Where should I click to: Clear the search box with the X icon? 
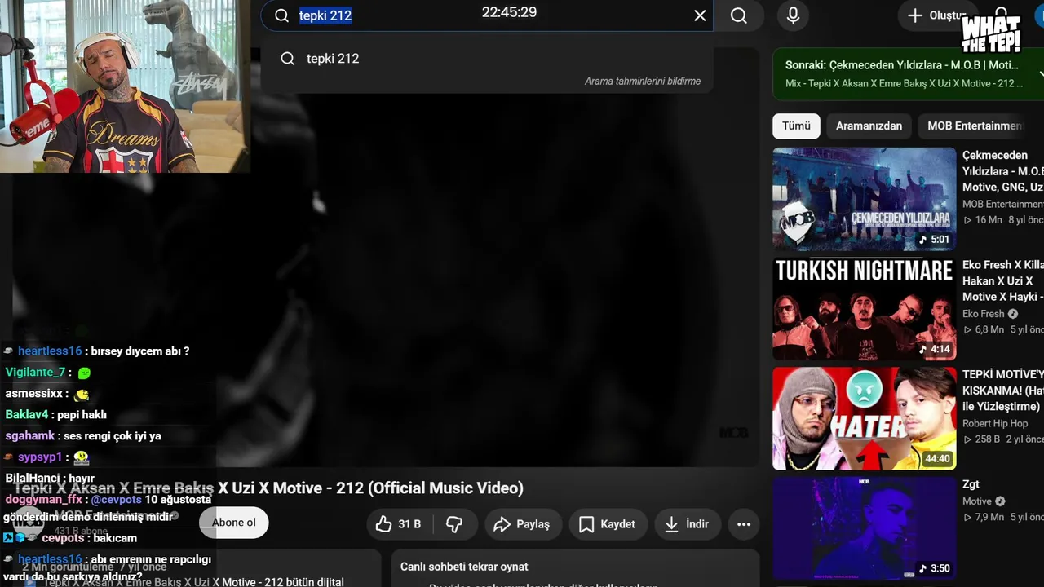[x=700, y=15]
